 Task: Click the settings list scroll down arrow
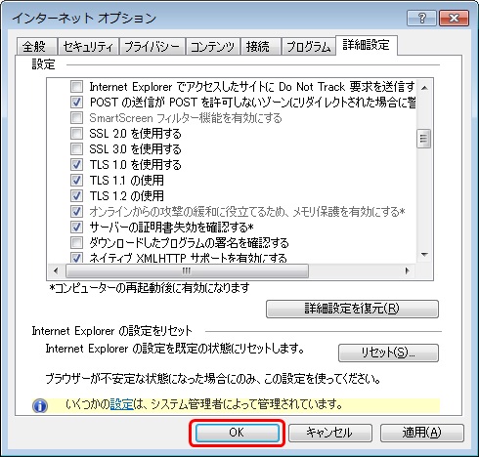coord(424,255)
